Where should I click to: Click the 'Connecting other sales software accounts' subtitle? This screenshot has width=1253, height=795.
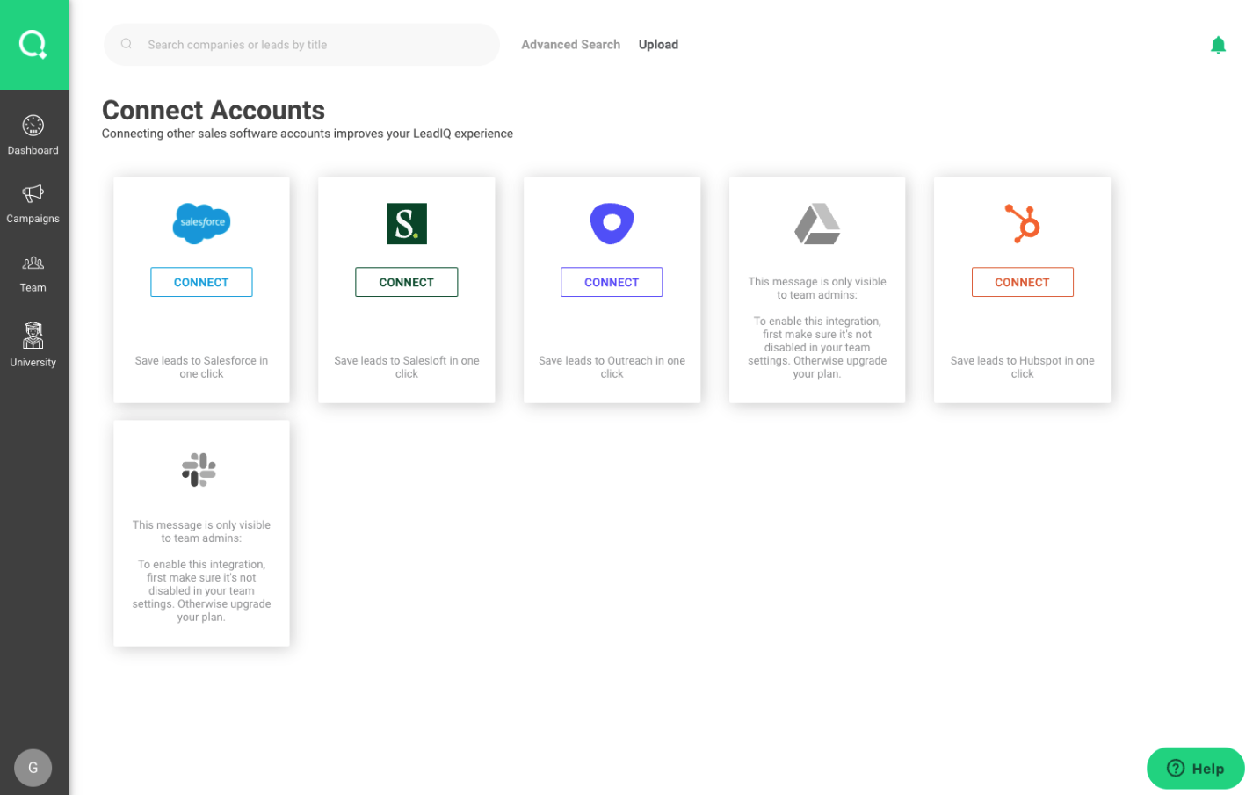coord(308,134)
